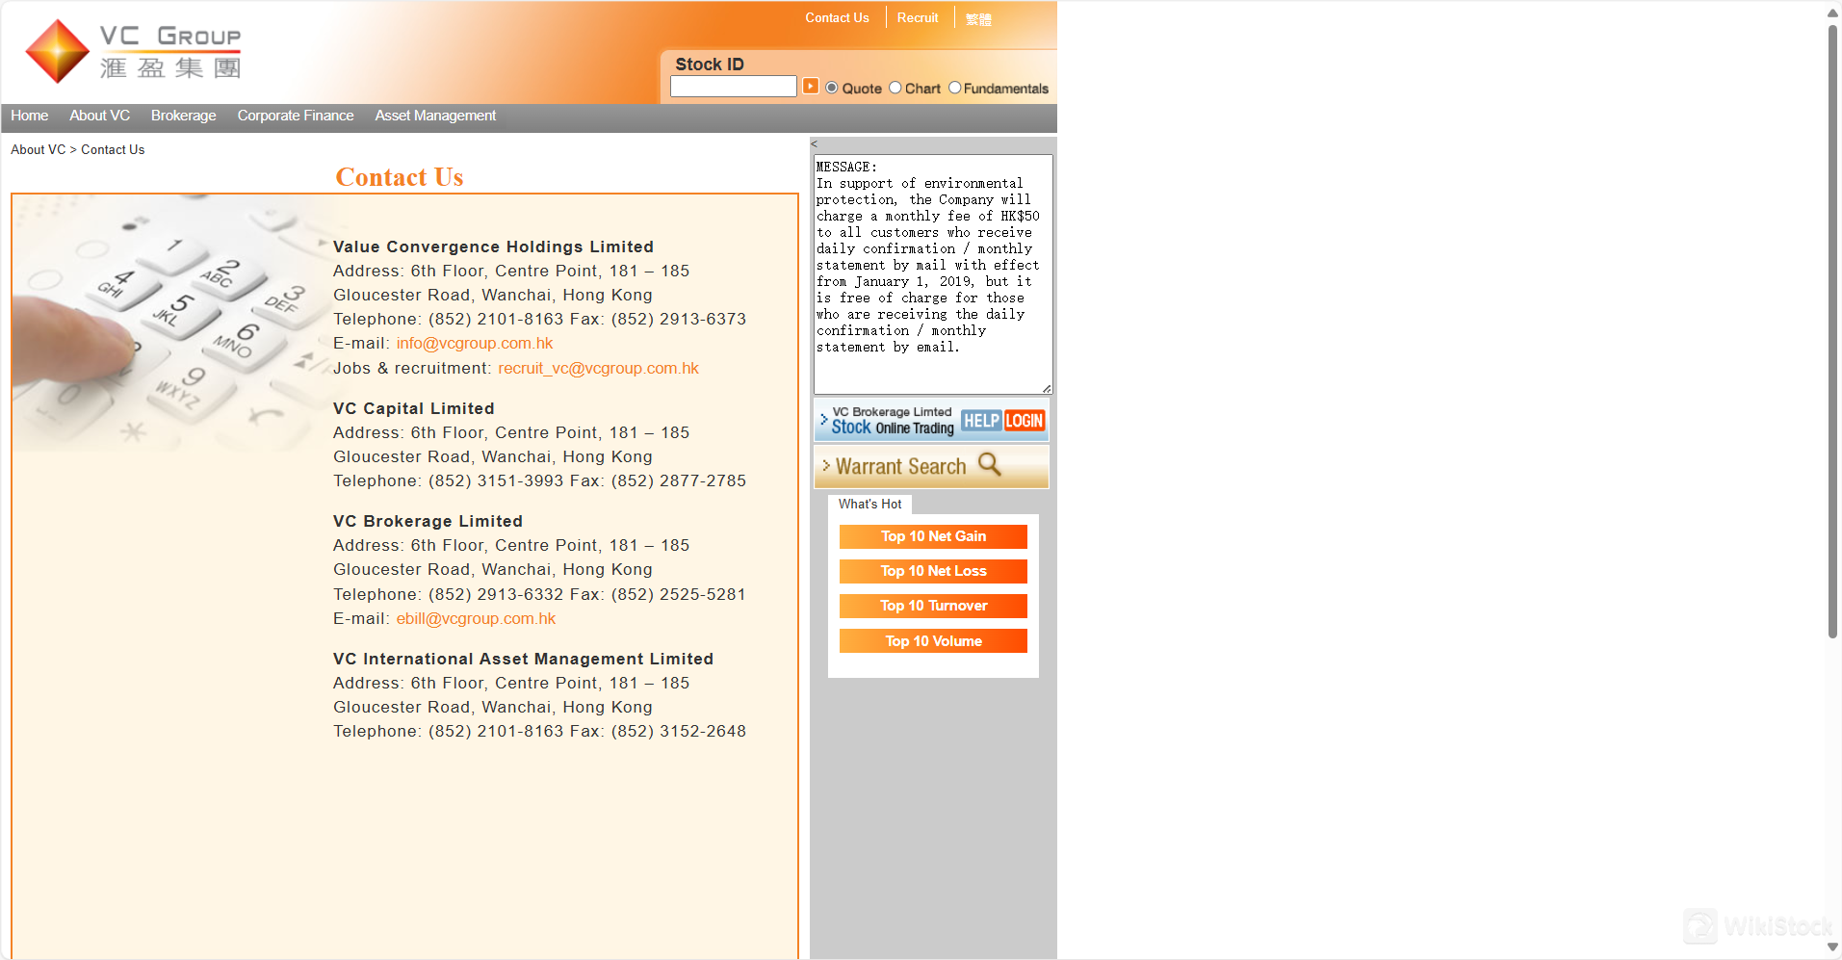This screenshot has height=960, width=1842.
Task: Open the Warrant Search magnifier banner
Action: click(931, 466)
